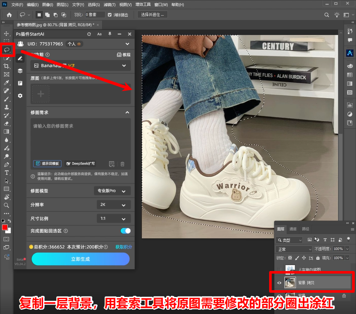Viewport: 356px width, 314px height.
Task: Select the Move tool
Action: coord(6,34)
